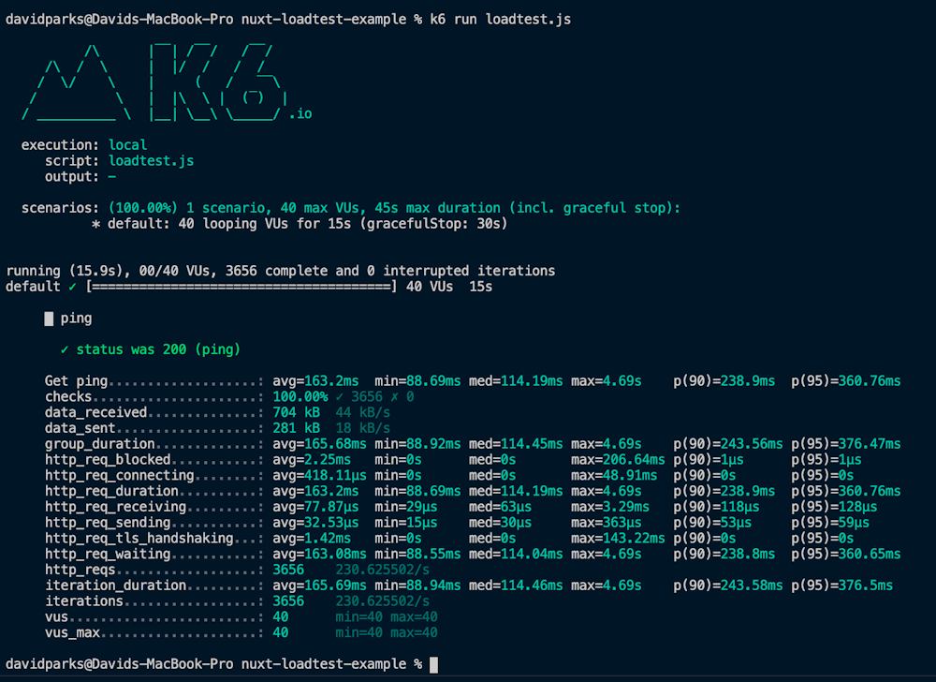The image size is (936, 682).
Task: Click the http_reqs rate '230.625502/s'
Action: (383, 570)
